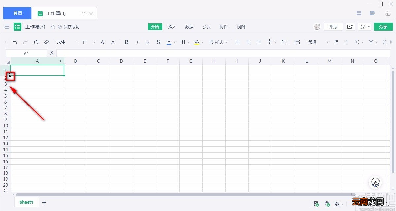Click the calculator status icon
Viewport: 396px width, 211px height.
click(x=316, y=204)
